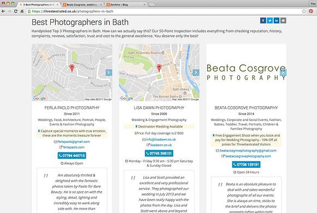Click the Open 24 Hours text
317x213 pixels.
tap(246, 172)
